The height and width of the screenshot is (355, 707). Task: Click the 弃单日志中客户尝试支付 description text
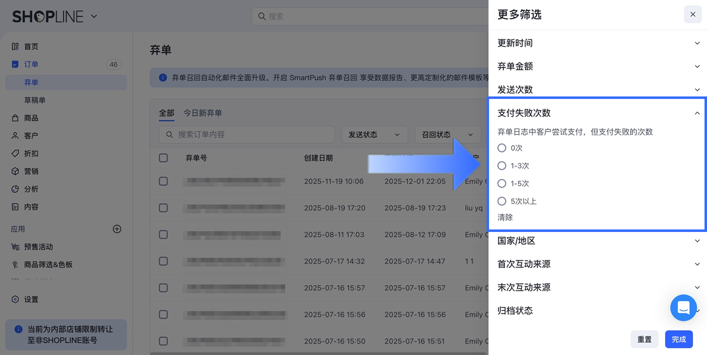(x=575, y=132)
